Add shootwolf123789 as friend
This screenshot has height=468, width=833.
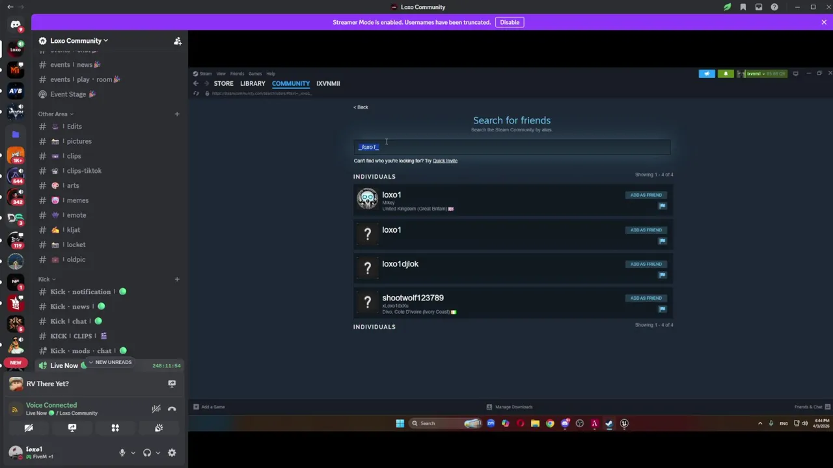pyautogui.click(x=646, y=298)
